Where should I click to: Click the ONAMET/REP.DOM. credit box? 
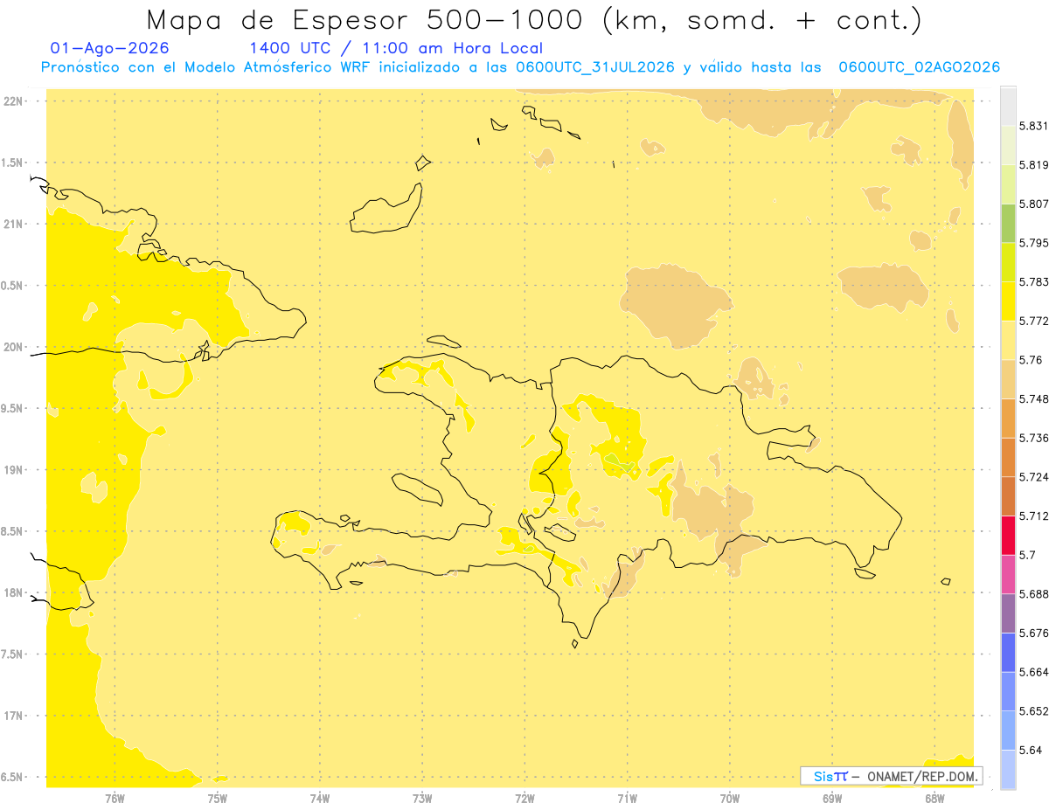coord(892,776)
